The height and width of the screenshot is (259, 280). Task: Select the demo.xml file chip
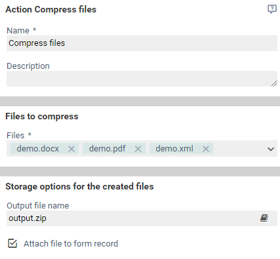pyautogui.click(x=174, y=149)
